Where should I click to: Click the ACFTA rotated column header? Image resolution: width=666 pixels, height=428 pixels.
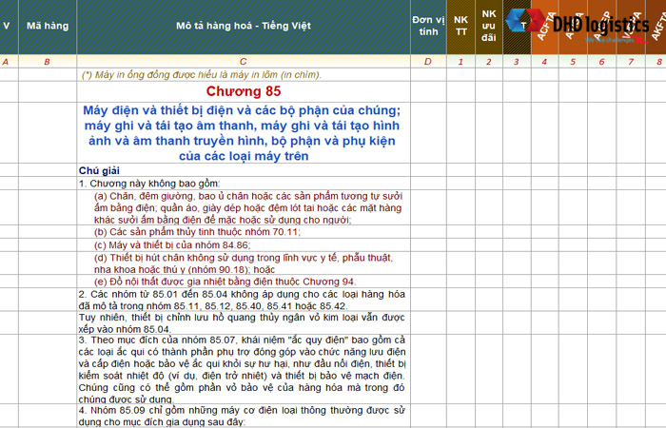(x=545, y=27)
